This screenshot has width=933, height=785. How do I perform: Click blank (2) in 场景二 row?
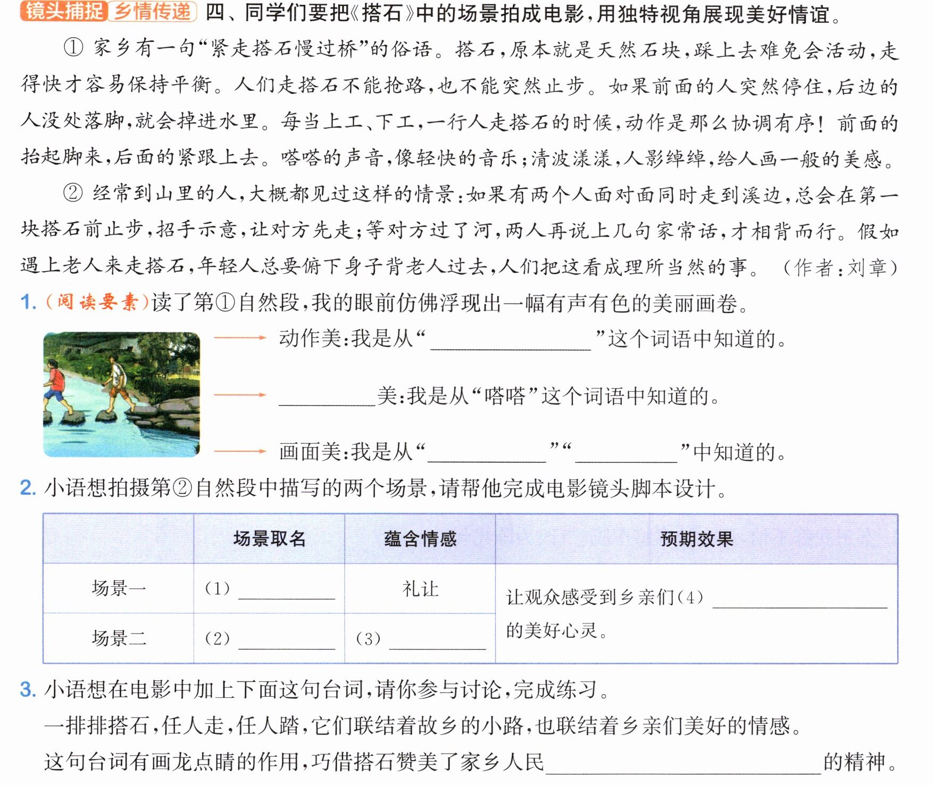click(x=287, y=639)
